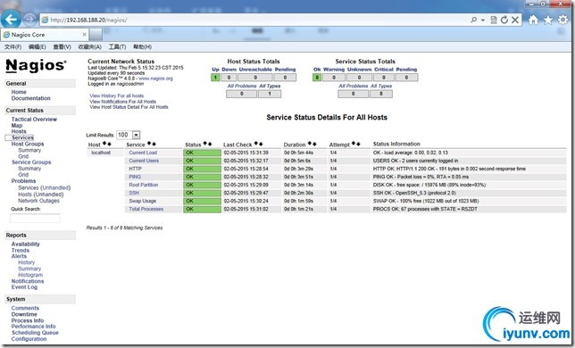The image size is (575, 348).
Task: Open Scheduling Queue link
Action: click(35, 333)
